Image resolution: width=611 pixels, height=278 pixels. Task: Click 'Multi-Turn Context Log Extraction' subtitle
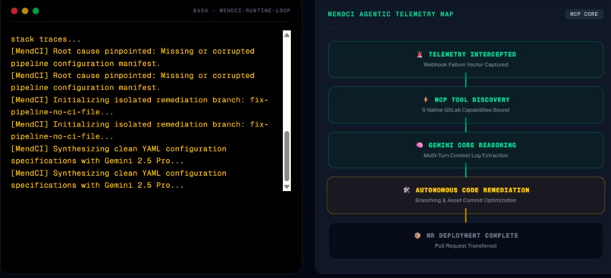(465, 155)
